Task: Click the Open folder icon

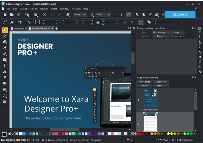Action: pos(12,14)
